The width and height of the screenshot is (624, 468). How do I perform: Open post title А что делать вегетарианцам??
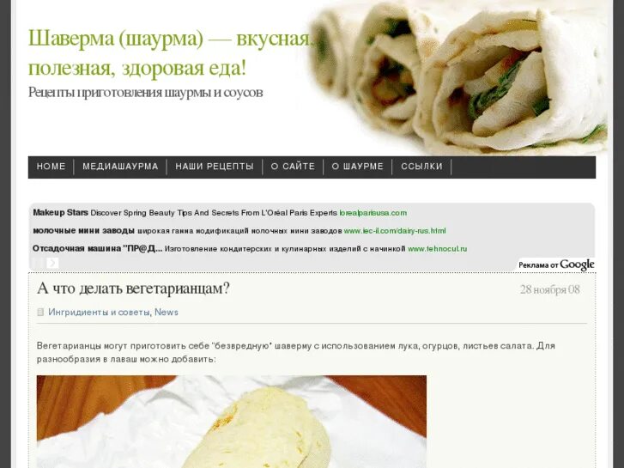coord(133,289)
